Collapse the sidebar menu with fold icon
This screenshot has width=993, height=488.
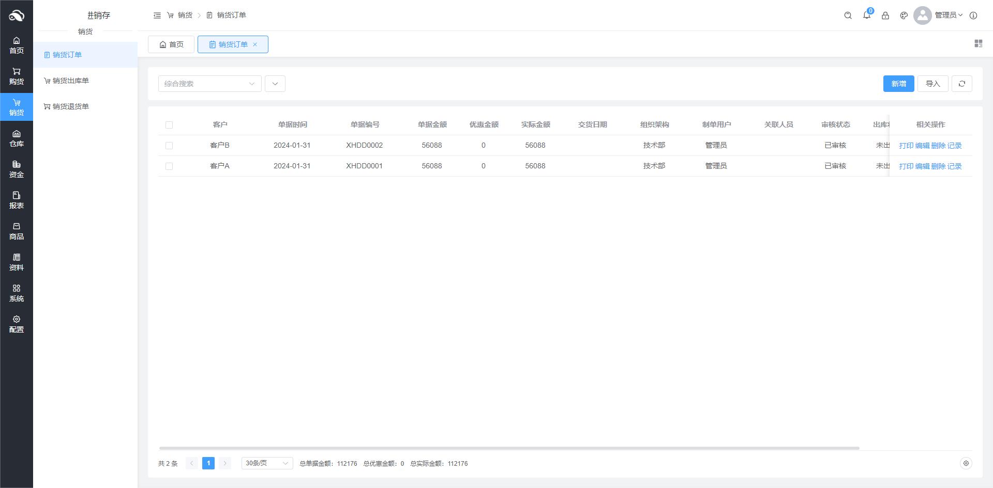click(x=157, y=15)
